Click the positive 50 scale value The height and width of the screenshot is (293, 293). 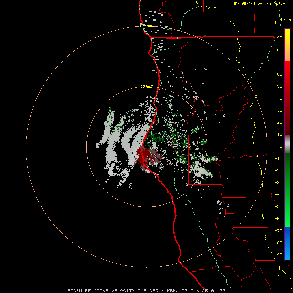[x=280, y=86]
